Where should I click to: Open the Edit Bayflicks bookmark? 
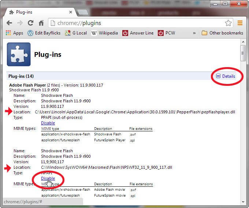[44, 33]
